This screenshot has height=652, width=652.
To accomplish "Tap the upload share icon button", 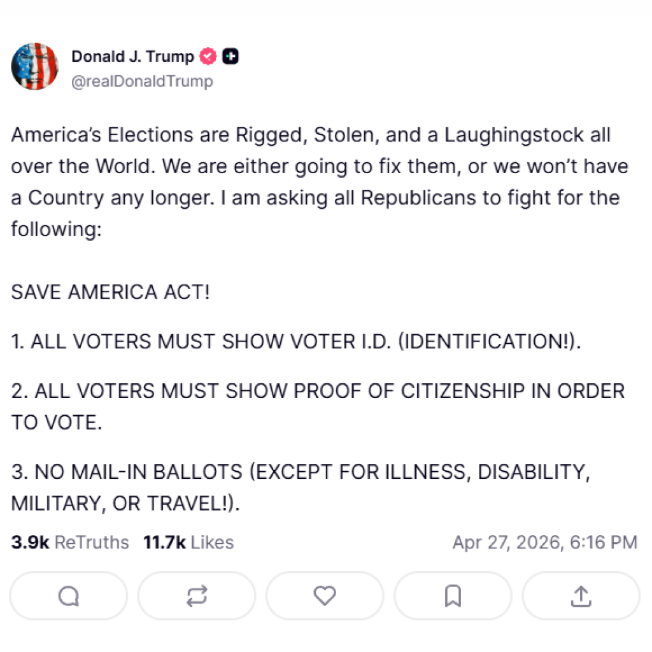I will coord(580,596).
